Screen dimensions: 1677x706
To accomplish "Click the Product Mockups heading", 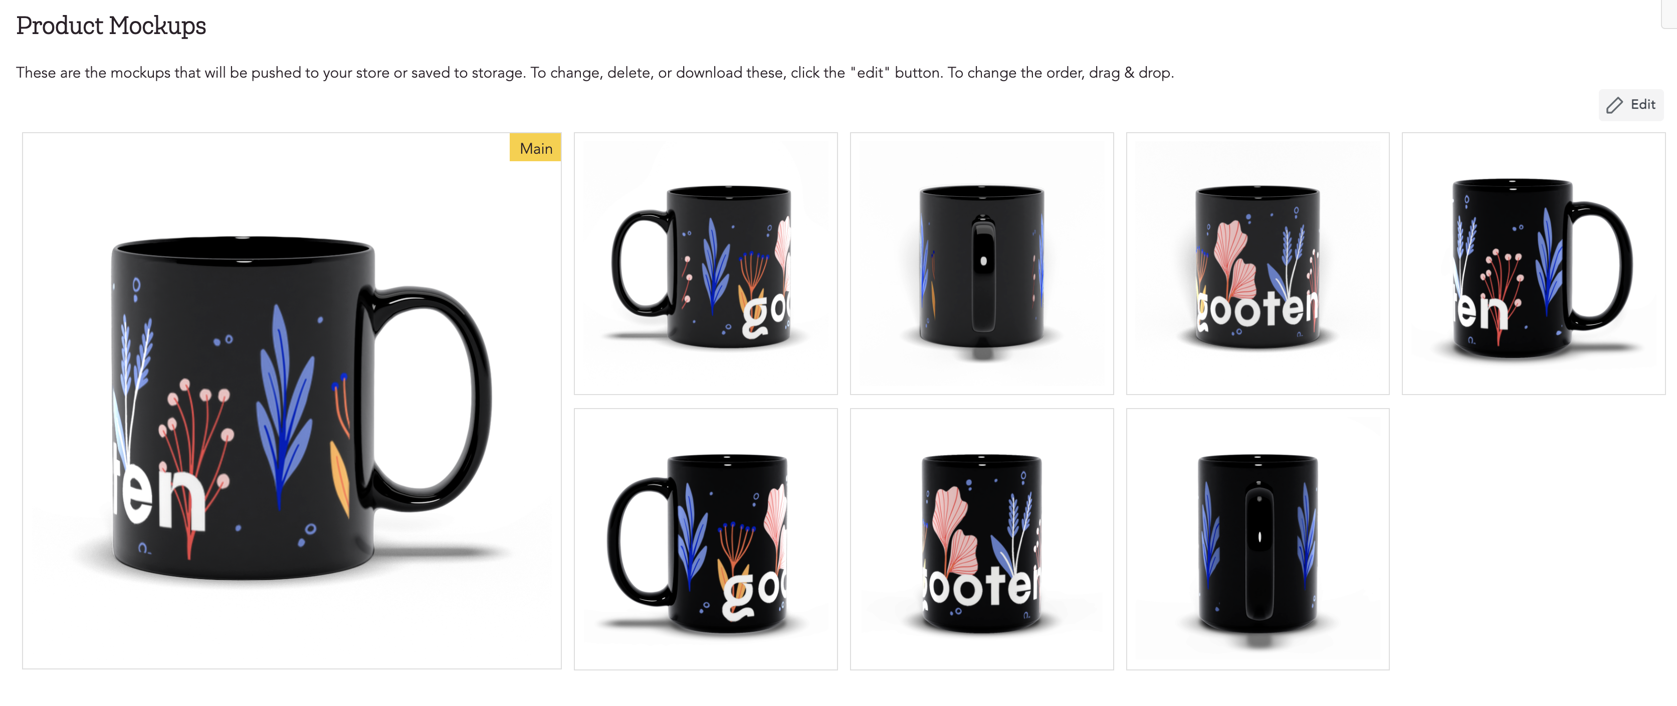I will pos(111,26).
